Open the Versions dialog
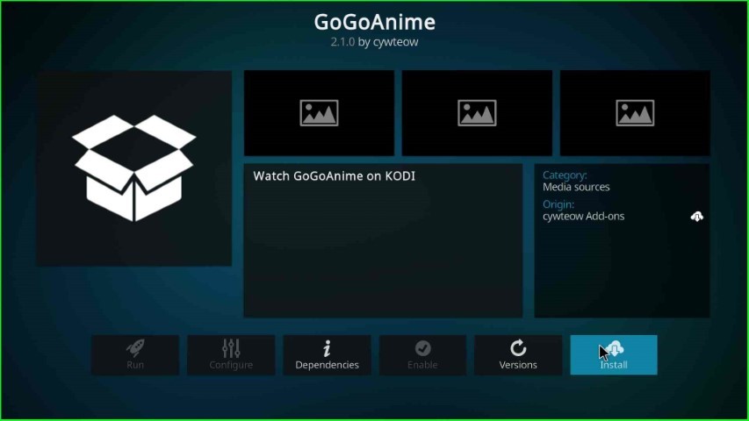The height and width of the screenshot is (421, 749). point(518,354)
